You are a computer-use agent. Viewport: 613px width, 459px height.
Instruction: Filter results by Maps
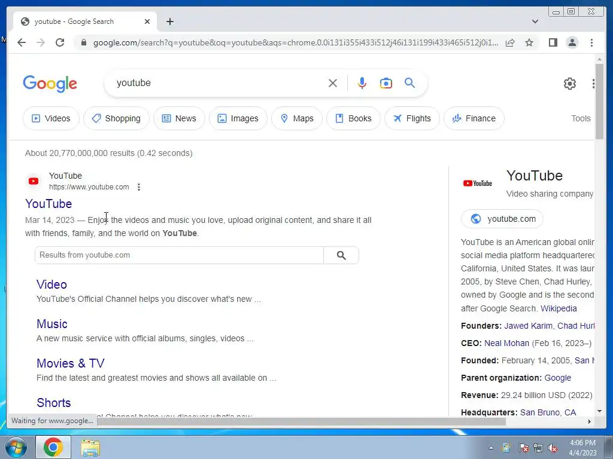[297, 118]
